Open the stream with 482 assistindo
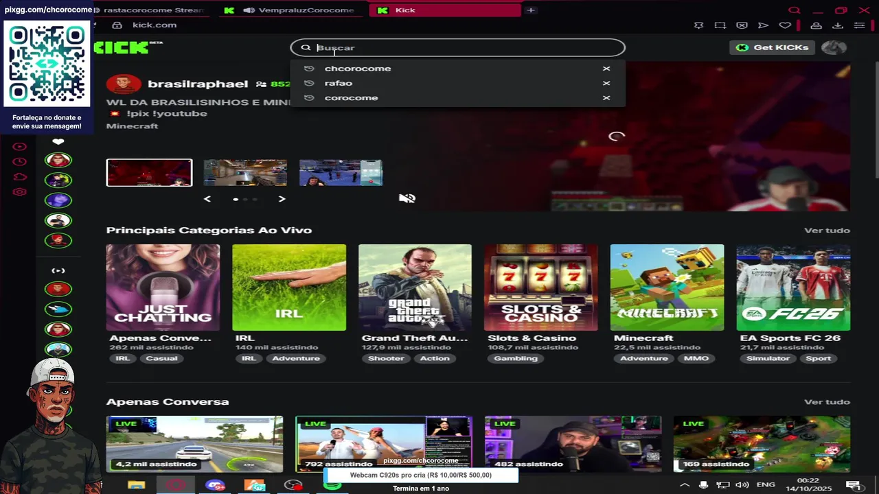879x494 pixels. coord(573,444)
